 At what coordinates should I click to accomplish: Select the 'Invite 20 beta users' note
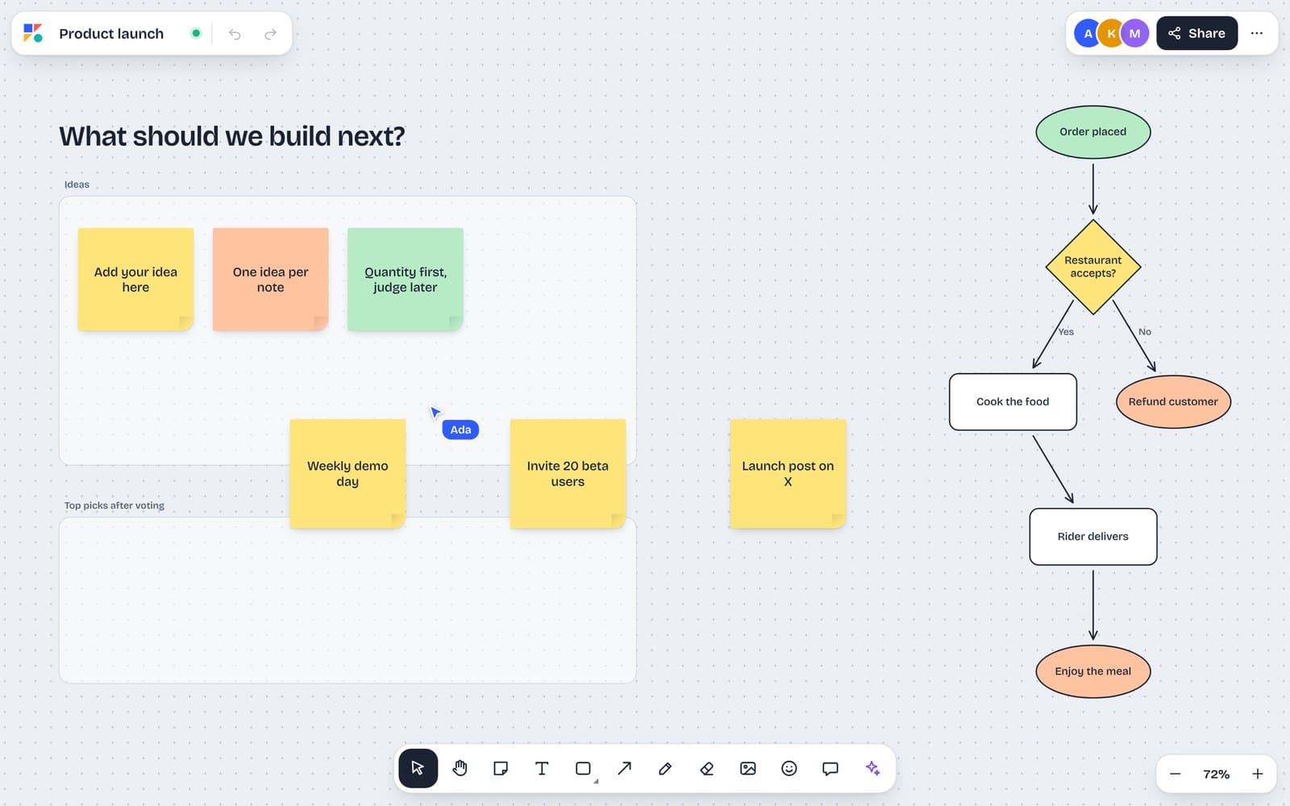pyautogui.click(x=568, y=474)
